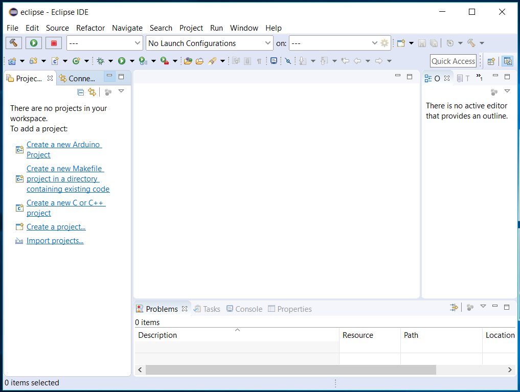
Task: Click 'Import projects...' link
Action: [55, 241]
